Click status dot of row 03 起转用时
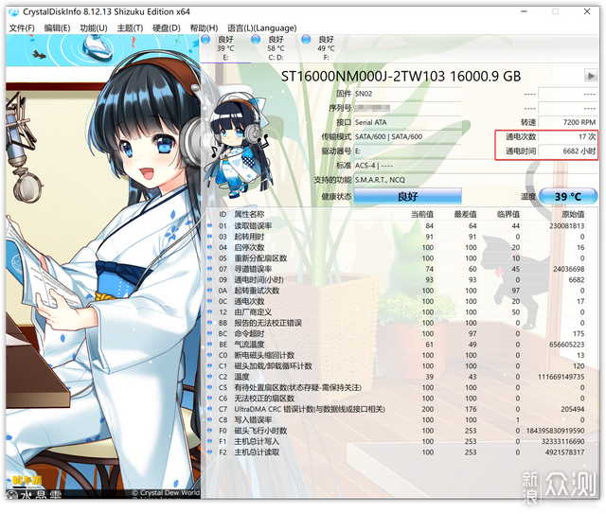The width and height of the screenshot is (606, 514). click(x=210, y=237)
